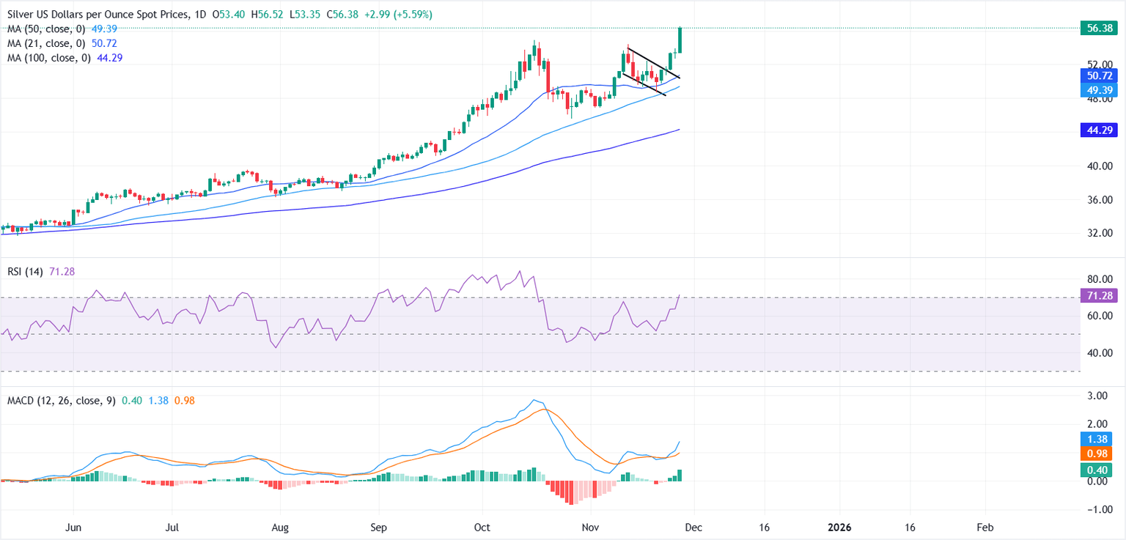Click the 50.72 MA price tag on axis
Viewport: 1126px width, 540px height.
[x=1102, y=75]
